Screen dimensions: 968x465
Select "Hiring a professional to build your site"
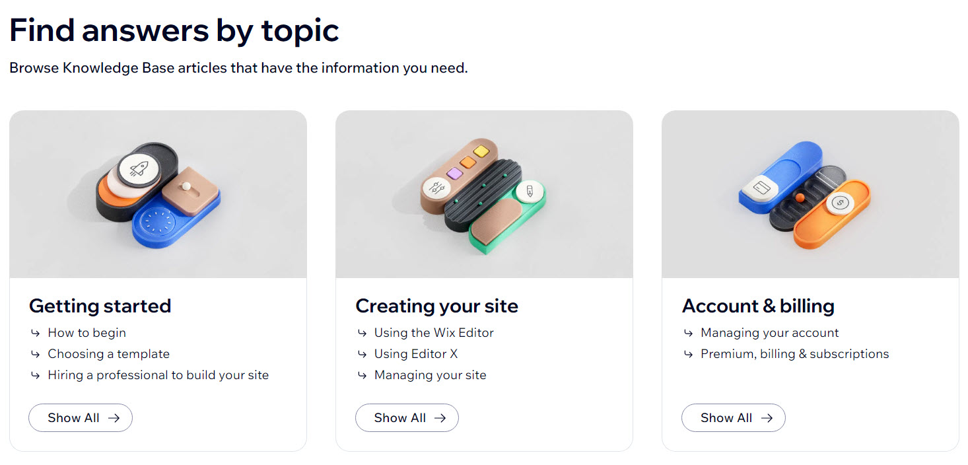(158, 375)
